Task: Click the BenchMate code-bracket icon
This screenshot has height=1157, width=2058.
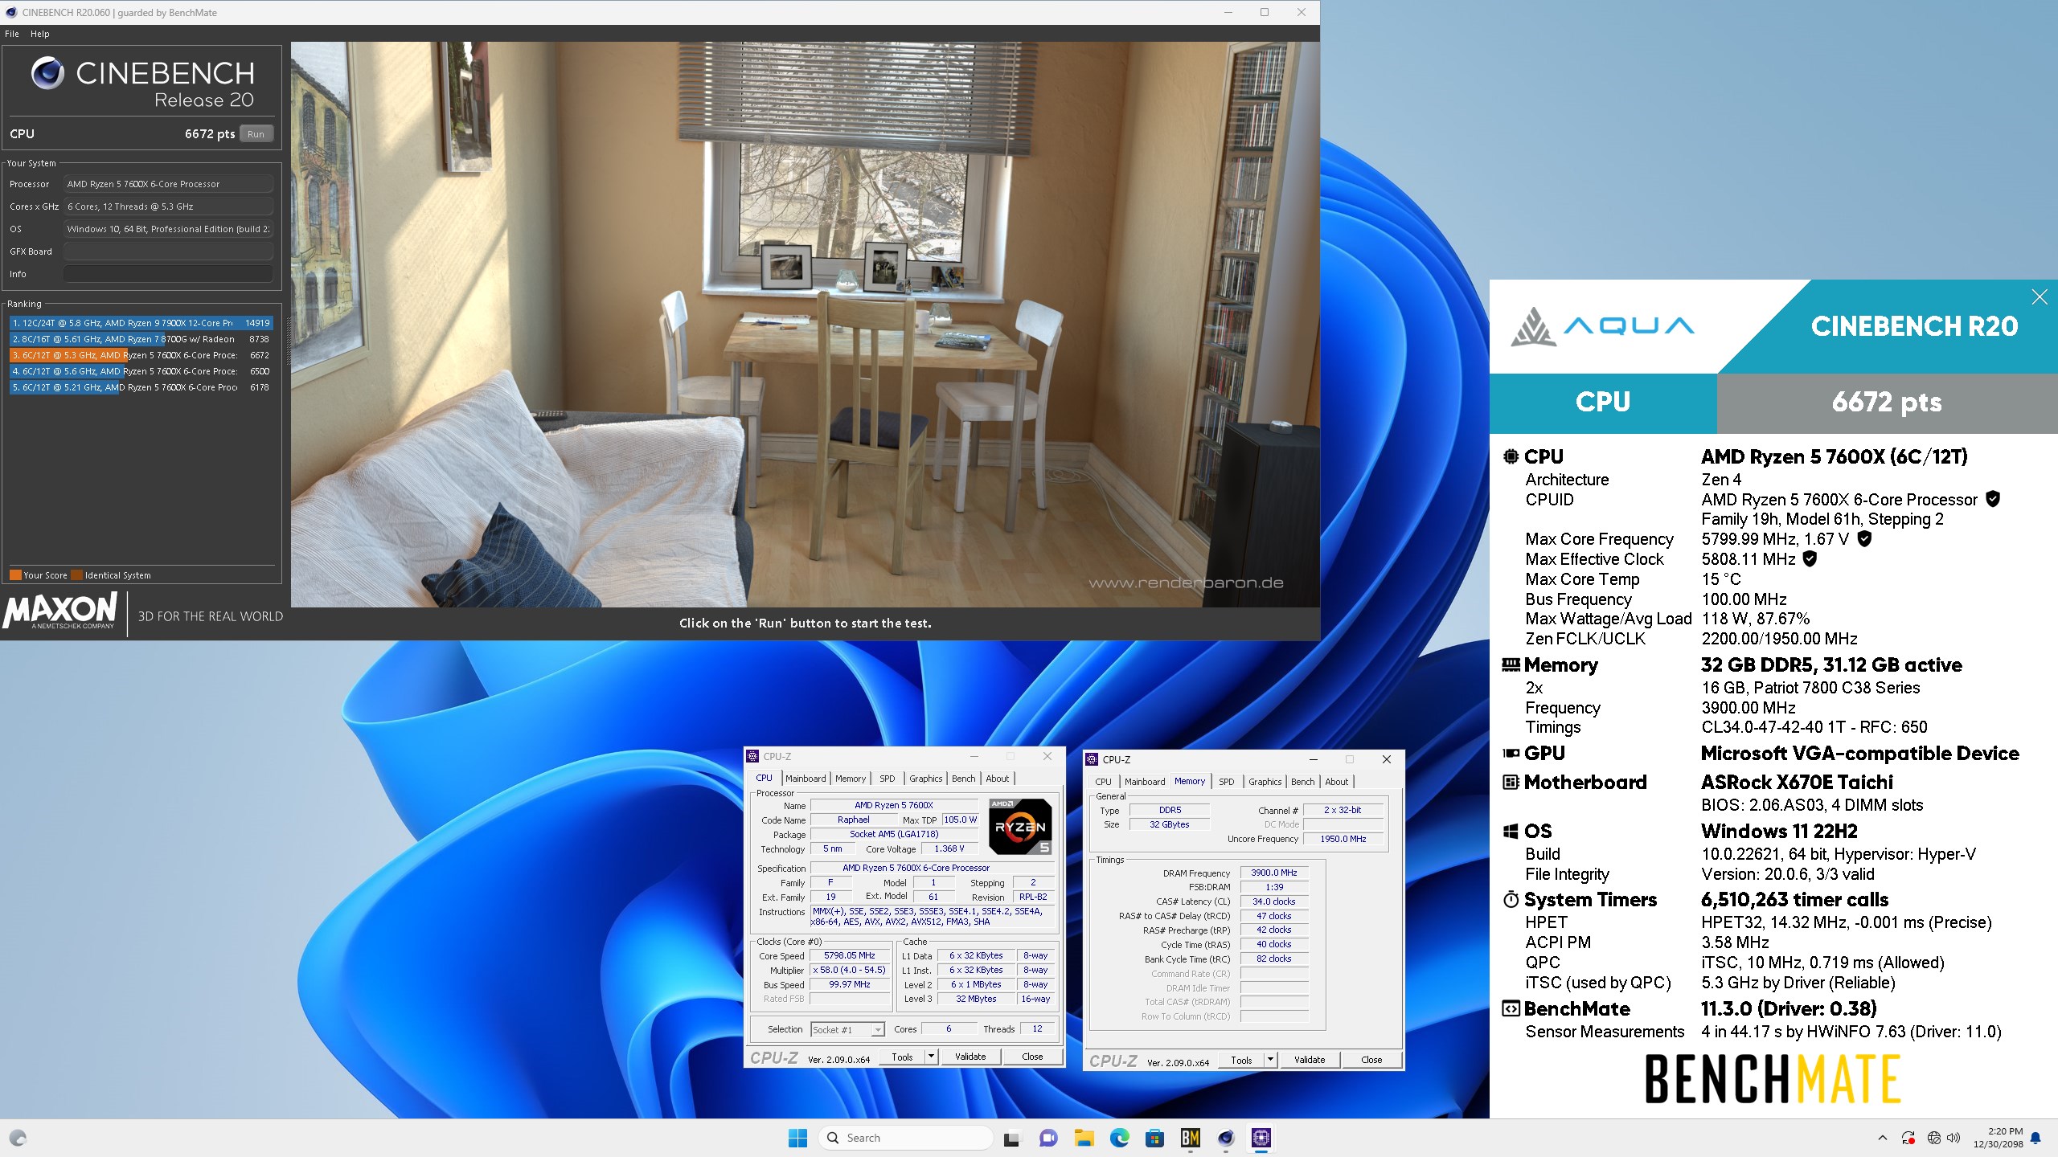Action: [1511, 1008]
